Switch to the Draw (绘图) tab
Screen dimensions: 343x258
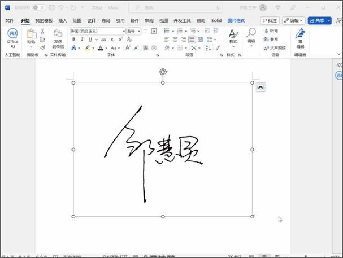tap(77, 20)
